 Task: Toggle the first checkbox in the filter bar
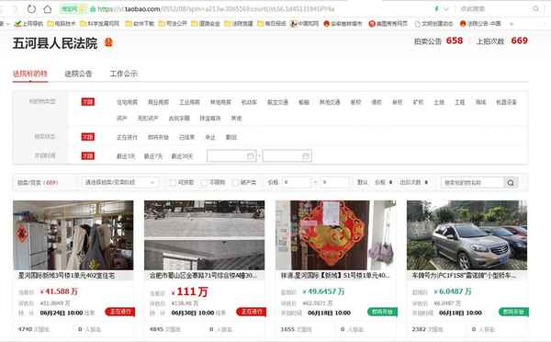point(173,182)
